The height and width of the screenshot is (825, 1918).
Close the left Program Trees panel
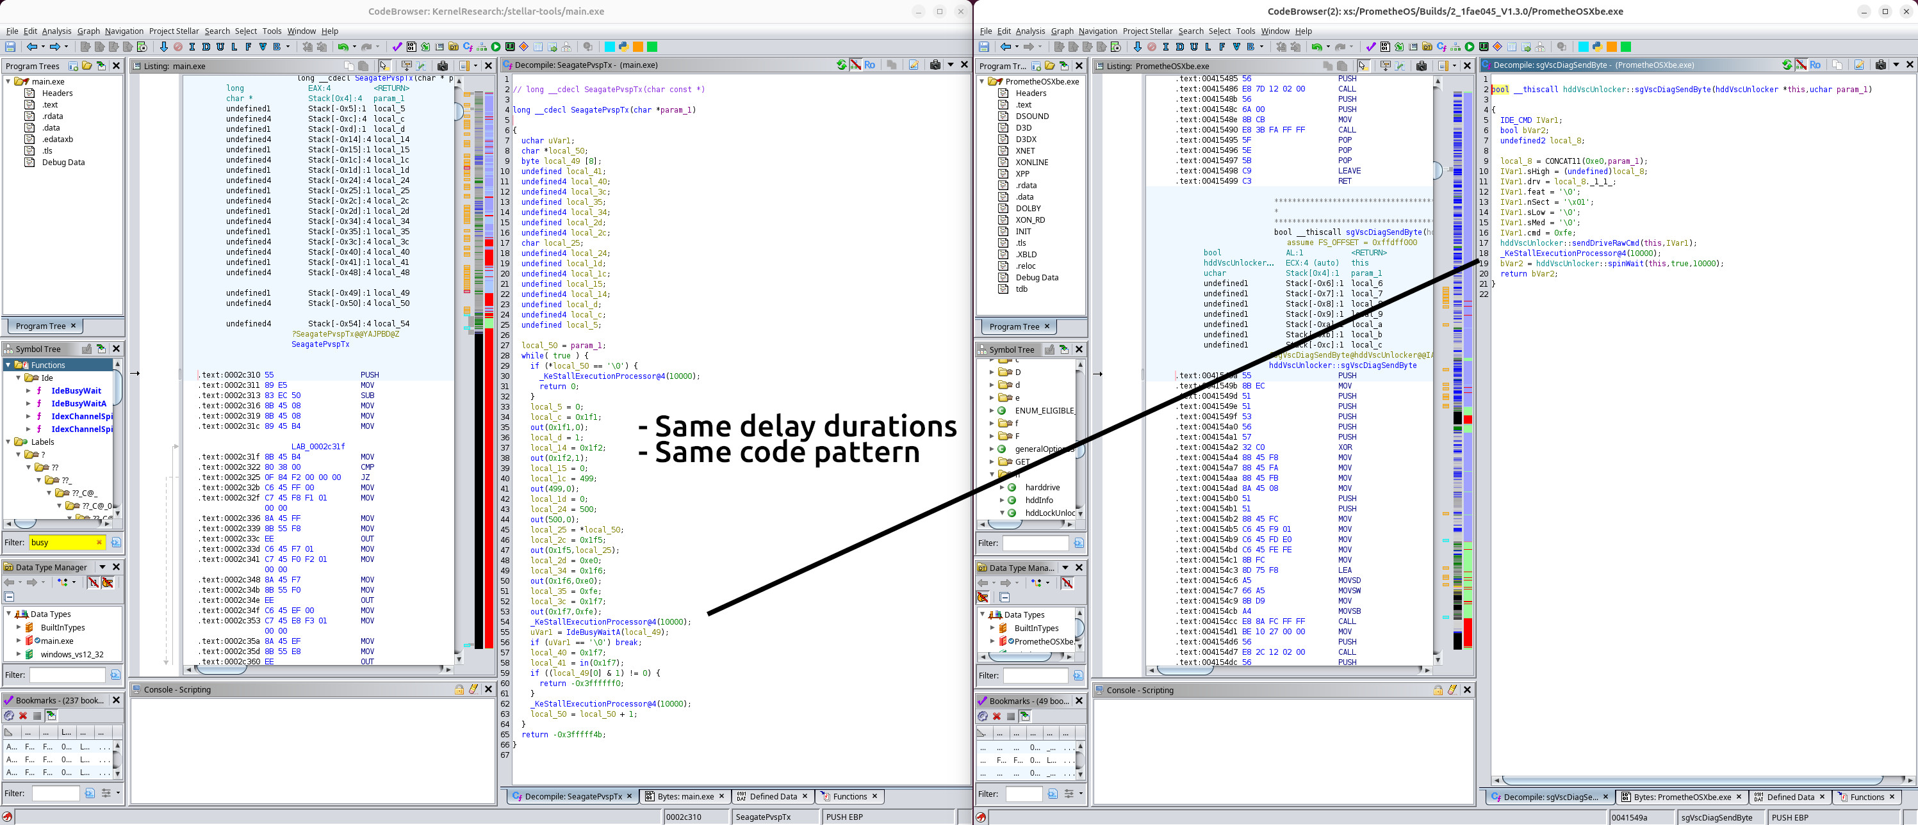coord(116,65)
